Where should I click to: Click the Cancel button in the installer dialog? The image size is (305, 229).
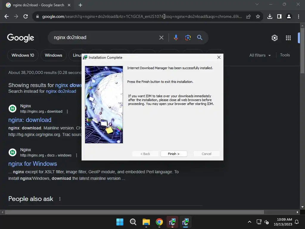point(206,154)
